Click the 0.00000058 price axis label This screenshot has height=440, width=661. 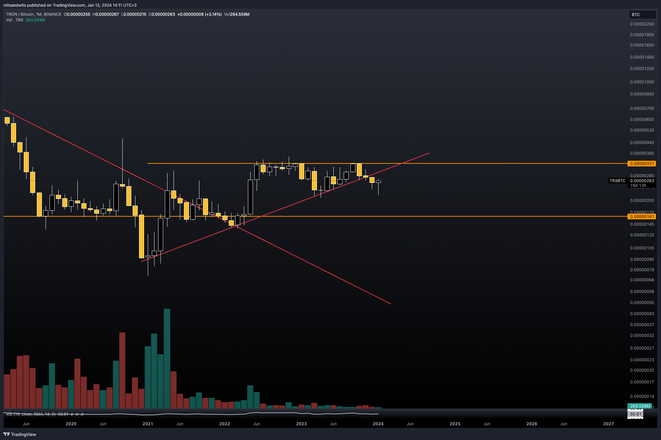point(642,292)
